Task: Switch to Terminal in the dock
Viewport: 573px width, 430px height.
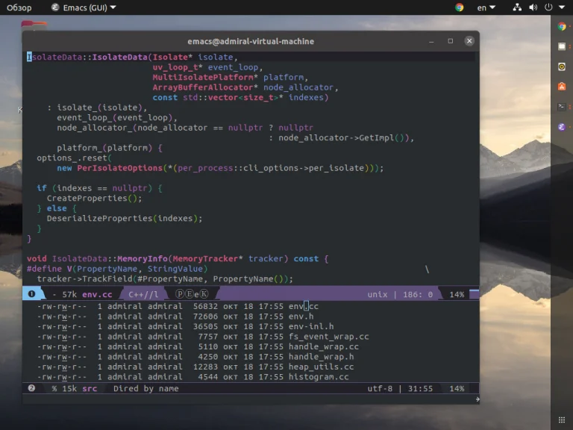Action: (562, 107)
